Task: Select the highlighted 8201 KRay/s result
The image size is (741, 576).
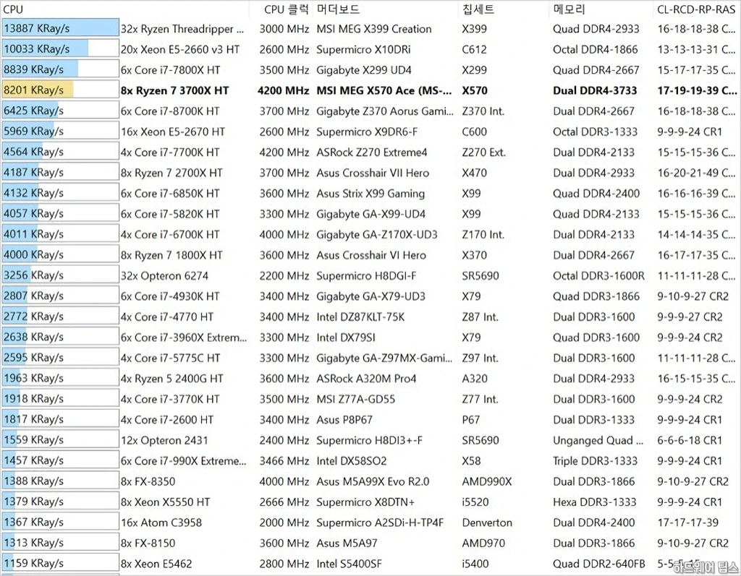Action: tap(61, 90)
